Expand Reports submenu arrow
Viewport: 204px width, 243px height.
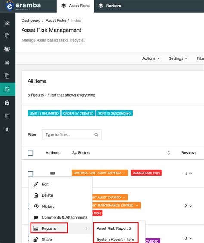click(x=87, y=228)
